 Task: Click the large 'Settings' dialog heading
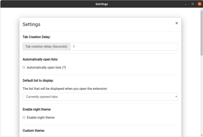click(32, 24)
